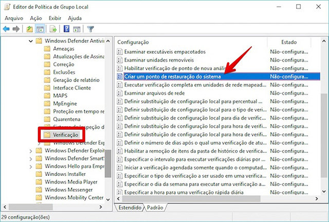This screenshot has width=329, height=222.
Task: Click the Windows Media Player folder icon
Action: click(x=39, y=182)
